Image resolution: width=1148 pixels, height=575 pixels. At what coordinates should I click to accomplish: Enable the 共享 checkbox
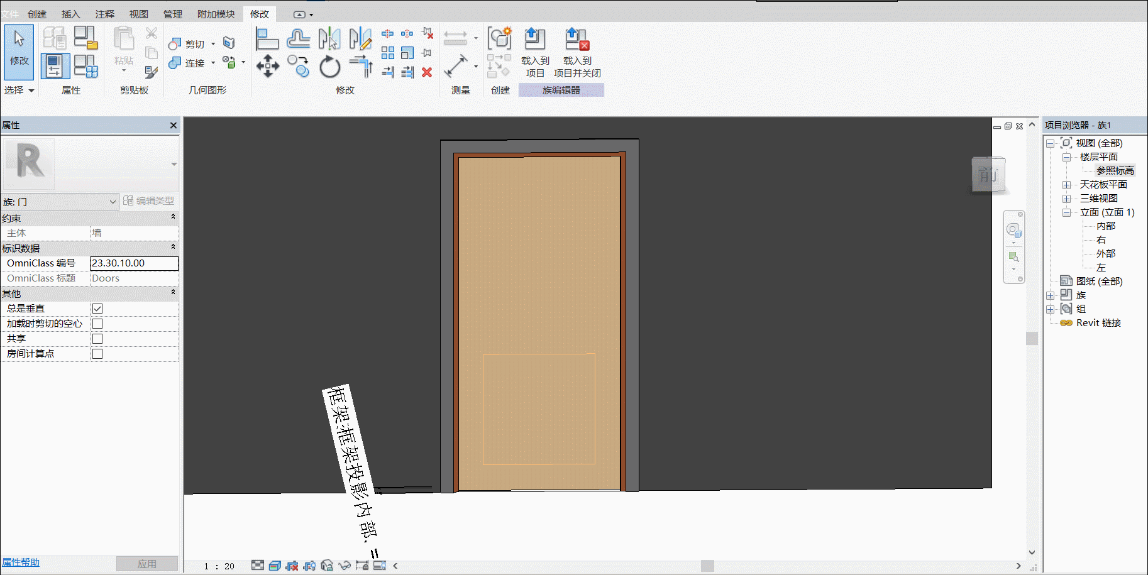point(97,339)
